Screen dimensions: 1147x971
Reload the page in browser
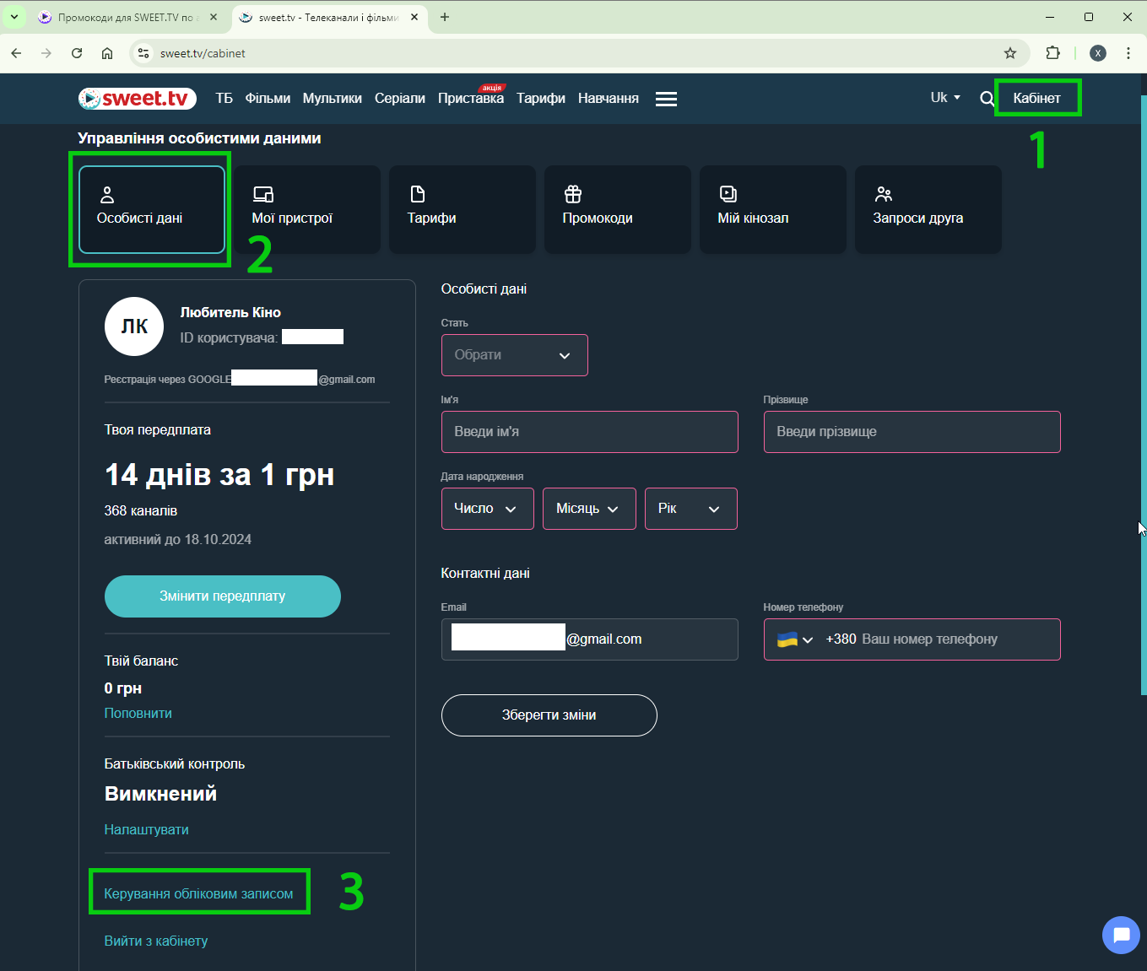click(77, 53)
